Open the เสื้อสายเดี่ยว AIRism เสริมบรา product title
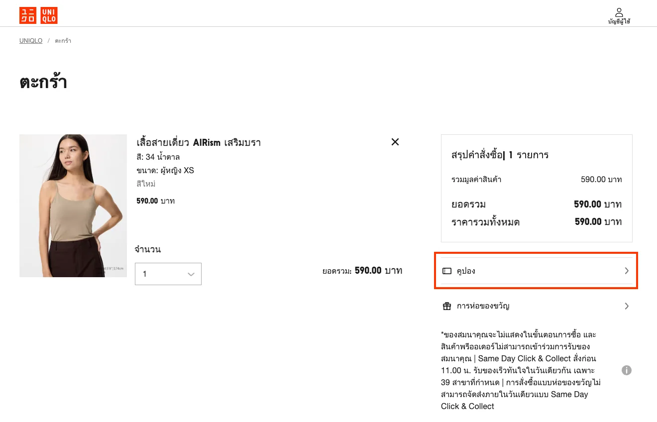Screen dimensions: 657x422 199,143
